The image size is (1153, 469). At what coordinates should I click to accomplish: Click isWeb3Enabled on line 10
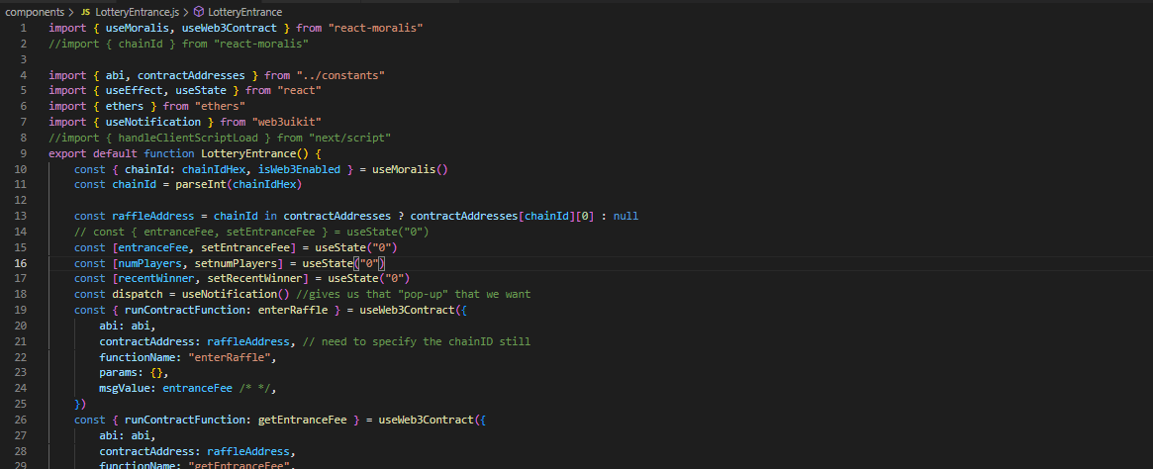point(299,169)
